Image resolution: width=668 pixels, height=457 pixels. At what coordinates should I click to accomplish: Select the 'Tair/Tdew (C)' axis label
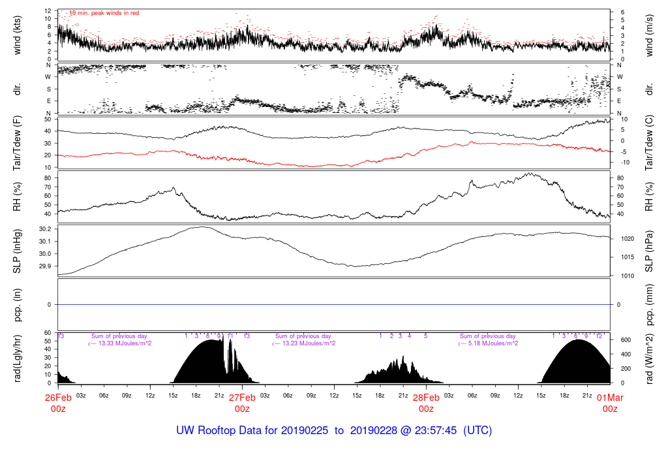649,143
